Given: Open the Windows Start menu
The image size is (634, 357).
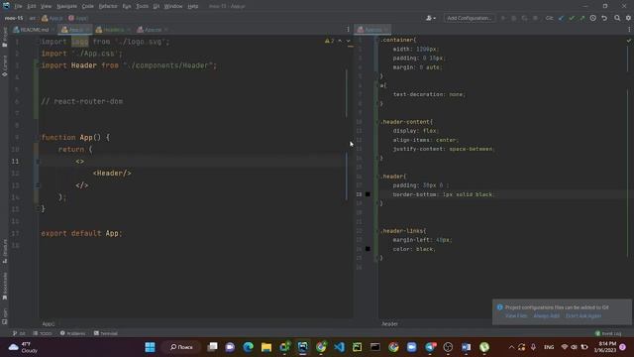Looking at the screenshot, I should click(150, 347).
